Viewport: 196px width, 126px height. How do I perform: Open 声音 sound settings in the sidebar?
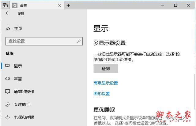(x=18, y=79)
